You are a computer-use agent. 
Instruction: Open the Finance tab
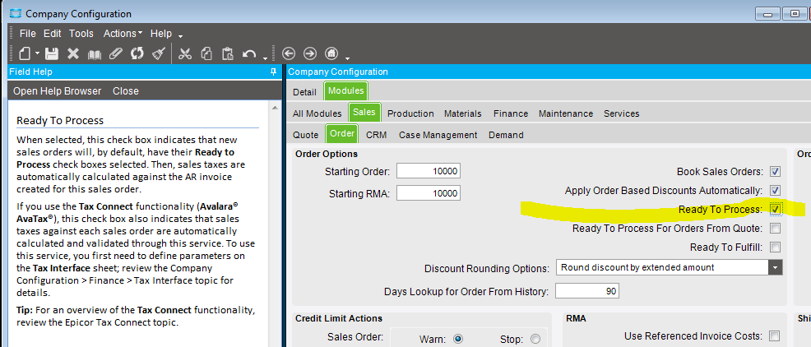click(511, 113)
